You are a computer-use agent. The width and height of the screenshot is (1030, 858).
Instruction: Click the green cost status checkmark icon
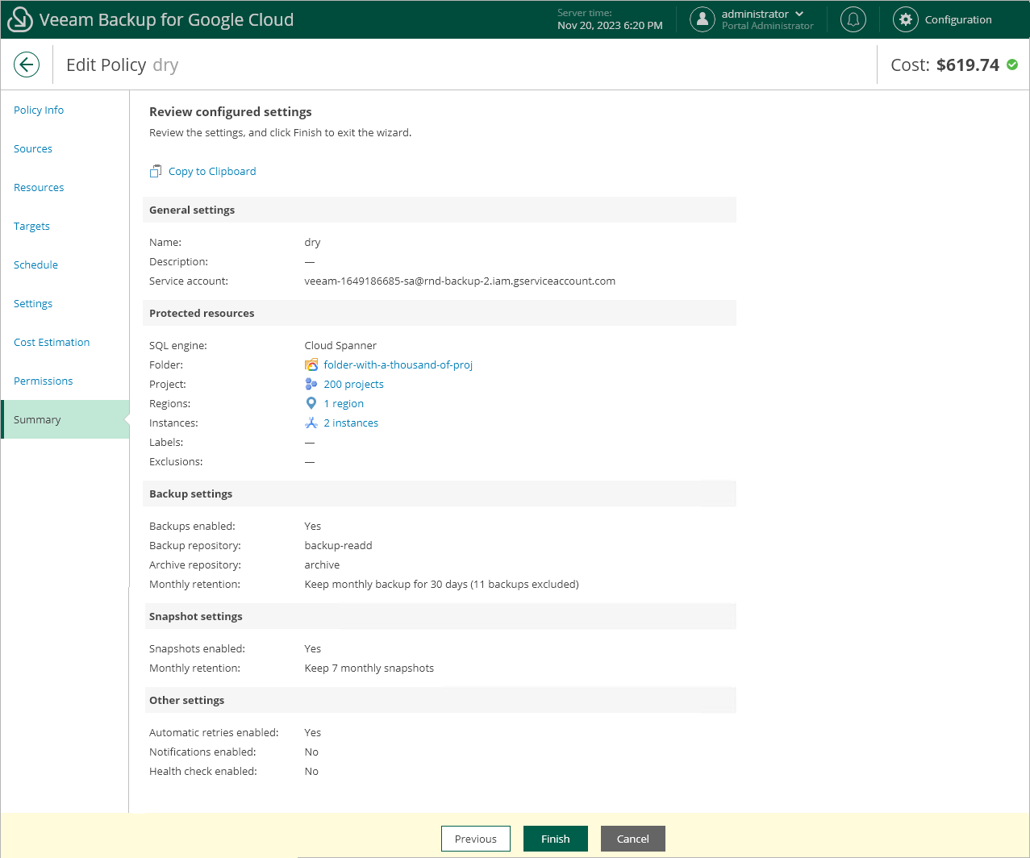tap(1012, 65)
